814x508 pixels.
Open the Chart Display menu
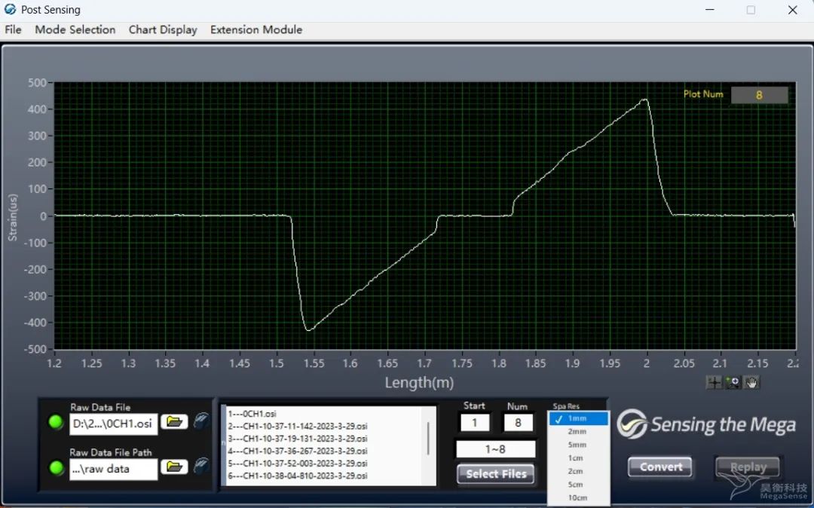pos(163,29)
